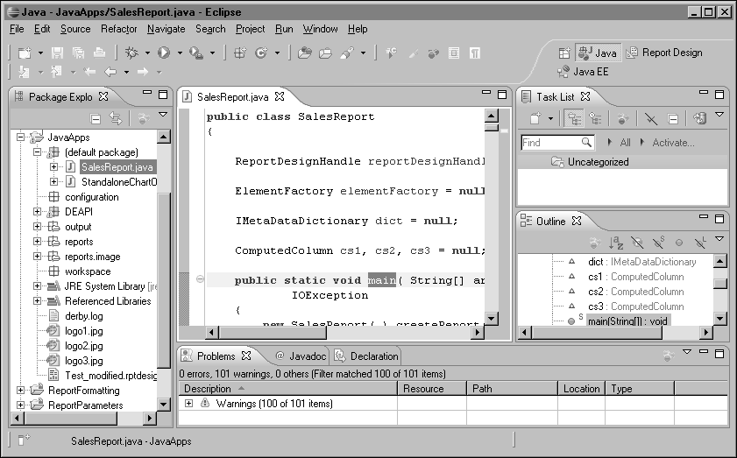Screen dimensions: 737x458
Task: Click the Open Perspective icon
Action: pyautogui.click(x=564, y=53)
